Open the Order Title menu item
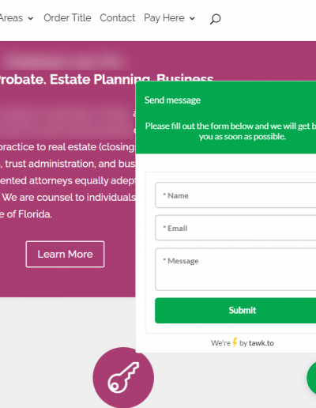The height and width of the screenshot is (408, 316). 67,18
